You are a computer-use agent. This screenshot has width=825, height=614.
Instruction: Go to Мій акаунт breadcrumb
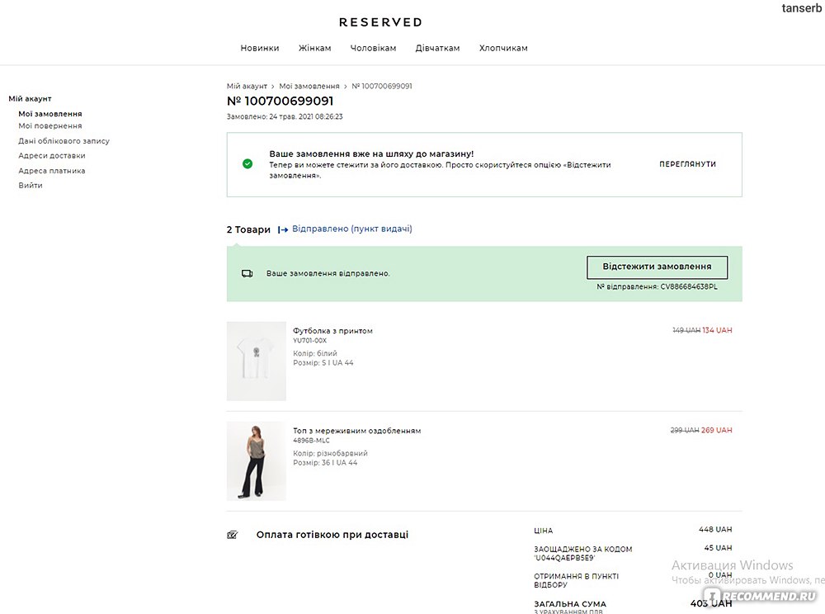coord(247,87)
